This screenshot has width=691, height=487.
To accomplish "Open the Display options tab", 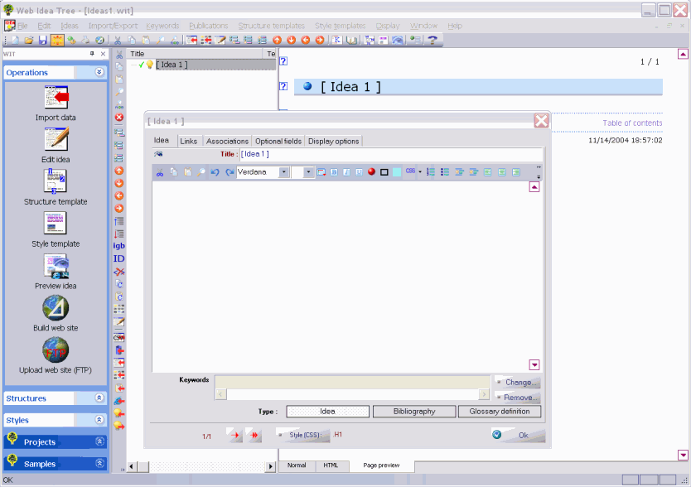I will point(334,141).
